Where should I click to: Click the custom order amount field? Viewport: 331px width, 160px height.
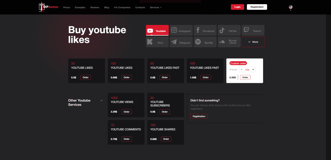(247, 70)
